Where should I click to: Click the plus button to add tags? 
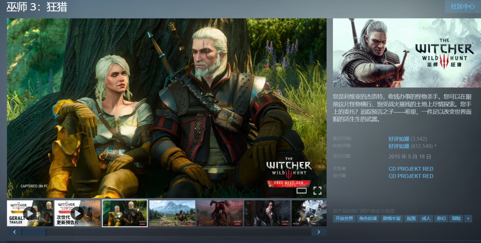click(468, 218)
